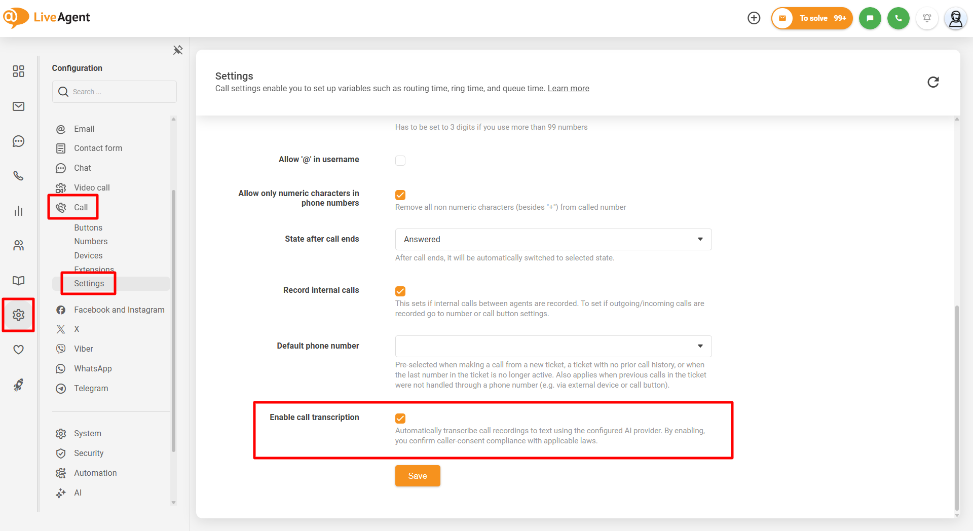Screen dimensions: 973x531
Task: Click the notifications bell icon
Action: 927,18
